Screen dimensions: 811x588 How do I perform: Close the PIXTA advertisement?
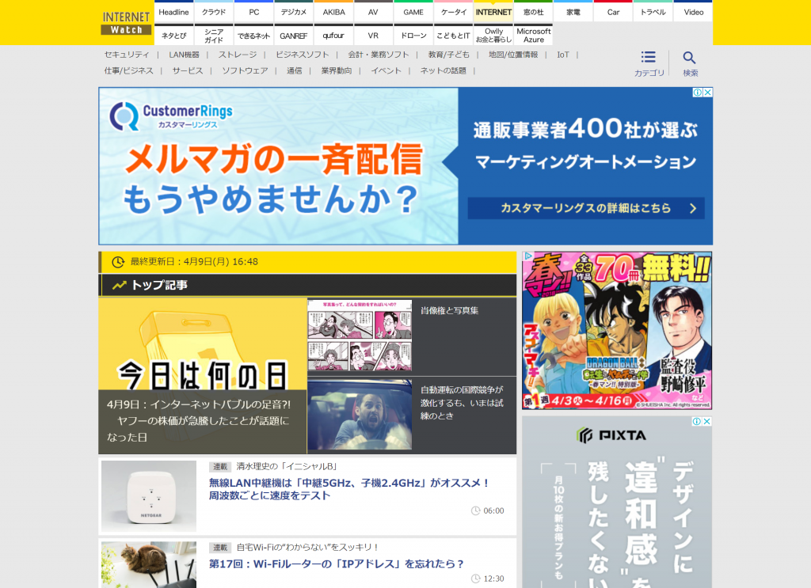coord(706,422)
